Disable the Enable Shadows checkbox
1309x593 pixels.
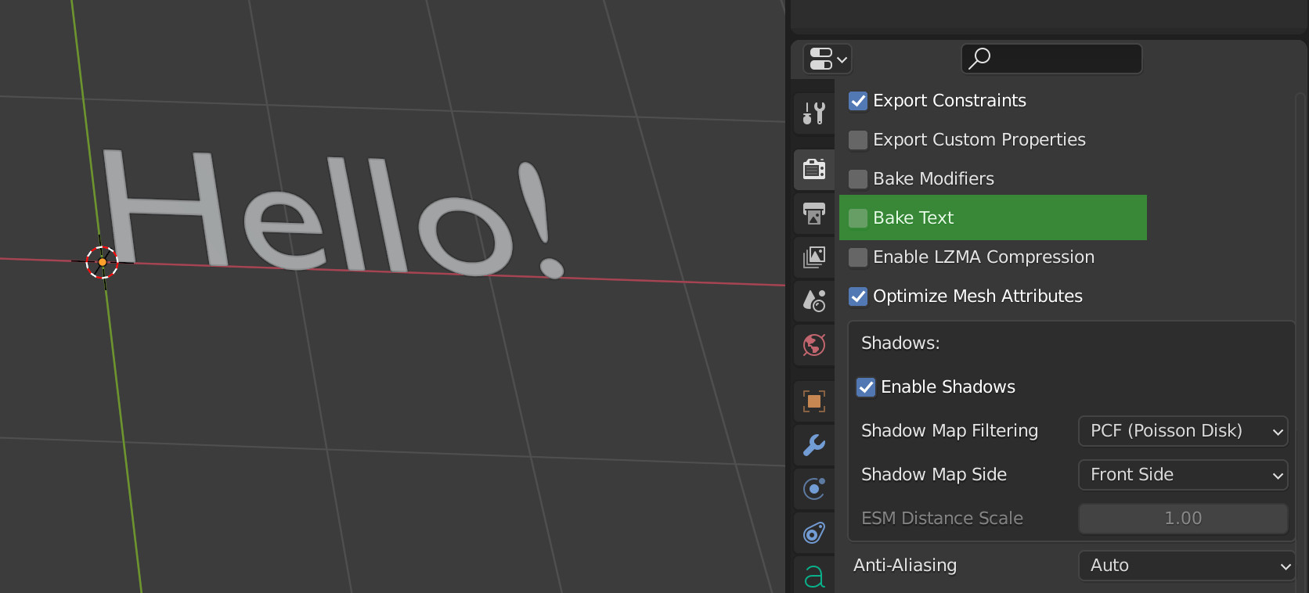click(866, 387)
